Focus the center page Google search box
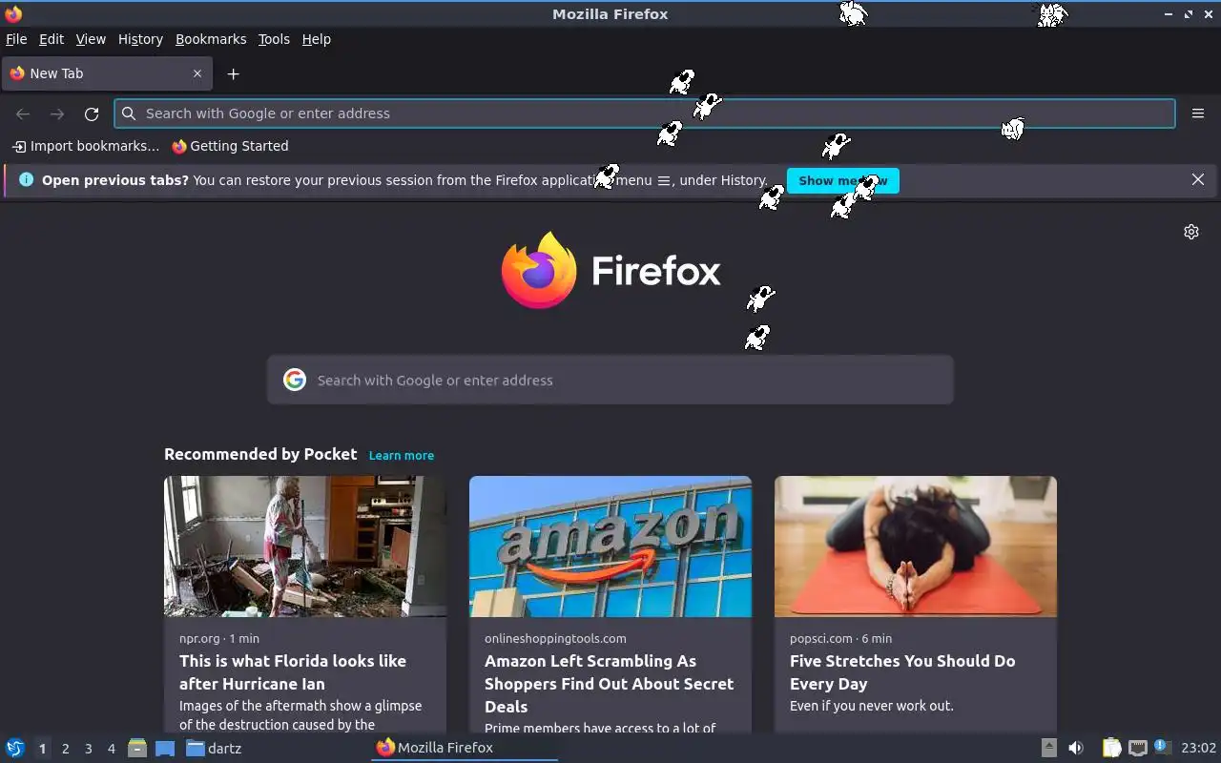Image resolution: width=1221 pixels, height=763 pixels. 610,380
